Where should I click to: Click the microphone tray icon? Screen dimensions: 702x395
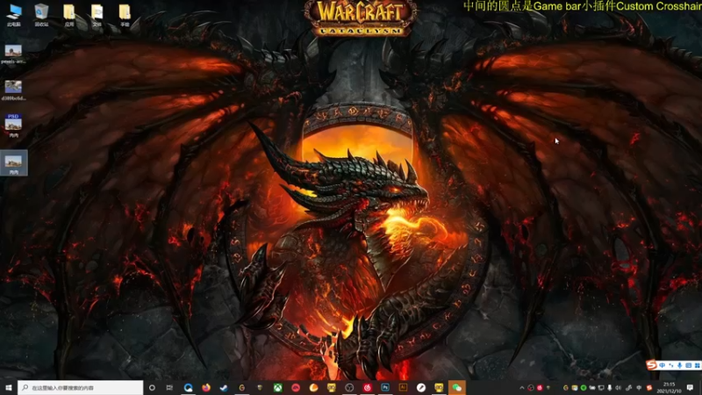click(610, 388)
